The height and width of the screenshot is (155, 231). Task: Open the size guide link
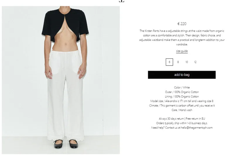click(x=182, y=51)
